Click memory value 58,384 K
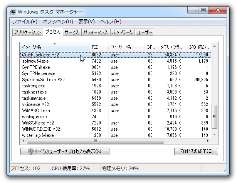The image size is (237, 184). (173, 55)
